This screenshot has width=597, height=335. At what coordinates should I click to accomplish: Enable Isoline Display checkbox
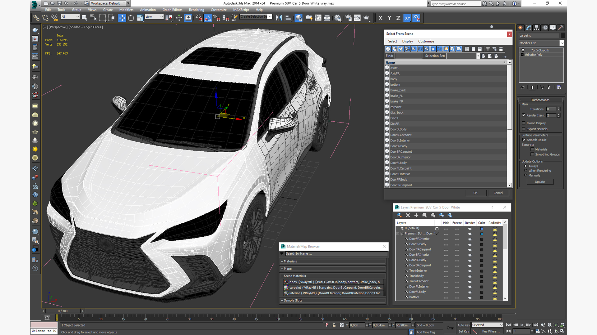(524, 123)
